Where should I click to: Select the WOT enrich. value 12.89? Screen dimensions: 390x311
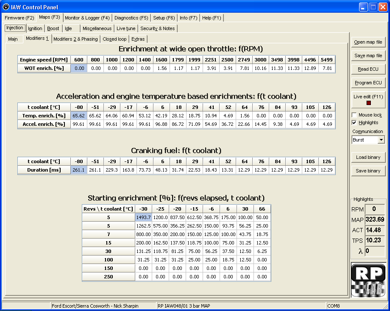coord(310,68)
